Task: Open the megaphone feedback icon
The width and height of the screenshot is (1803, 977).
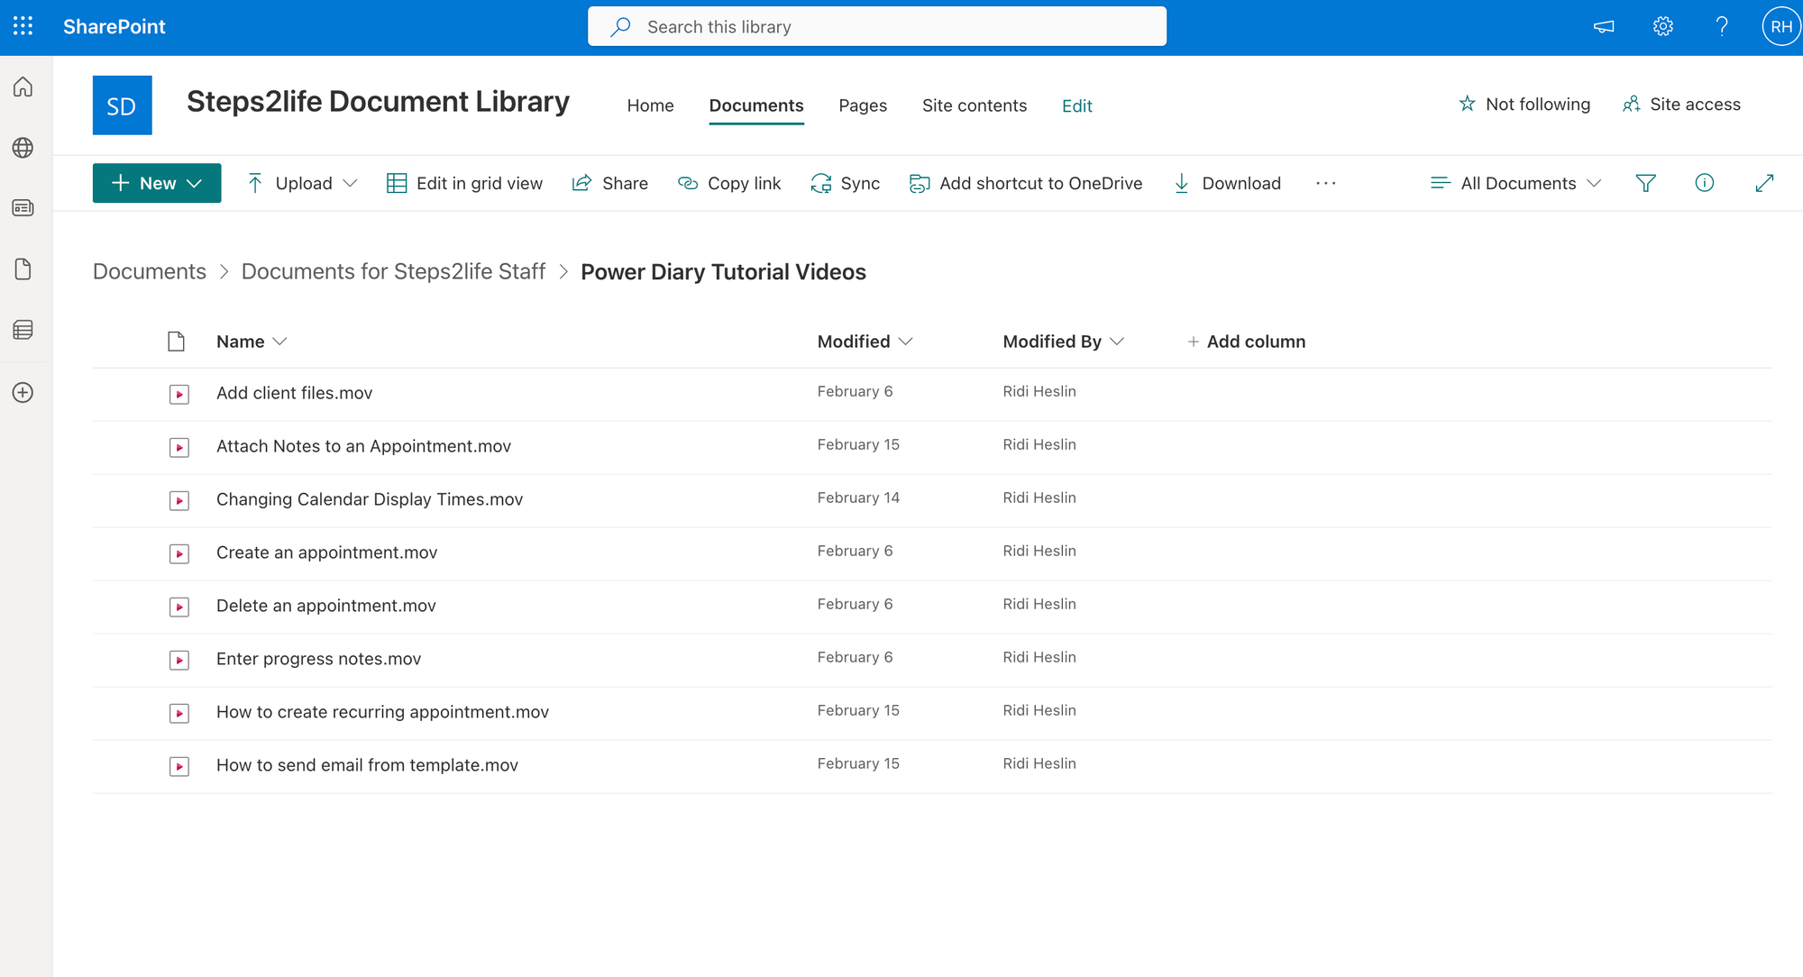Action: 1604,27
